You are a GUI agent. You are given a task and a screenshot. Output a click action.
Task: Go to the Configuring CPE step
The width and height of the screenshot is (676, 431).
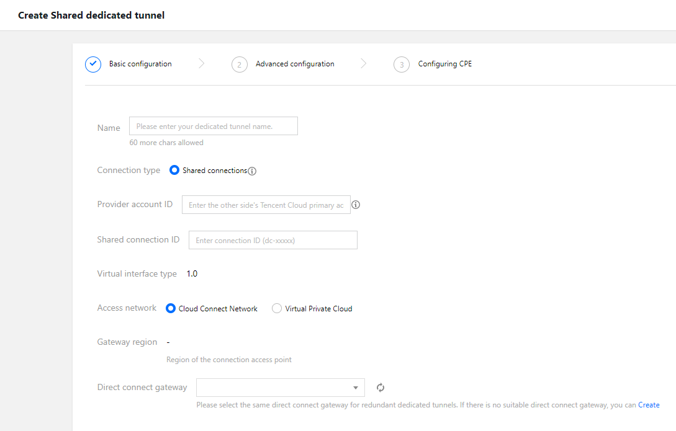click(x=444, y=64)
